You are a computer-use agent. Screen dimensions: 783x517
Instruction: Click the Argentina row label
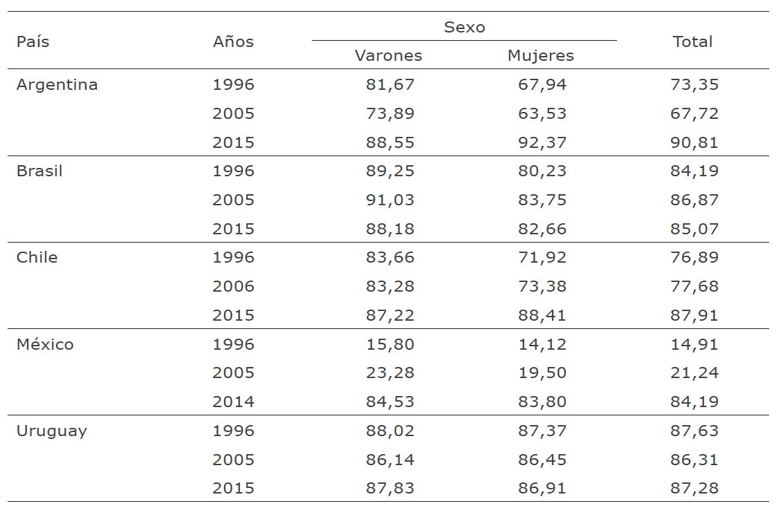click(57, 85)
